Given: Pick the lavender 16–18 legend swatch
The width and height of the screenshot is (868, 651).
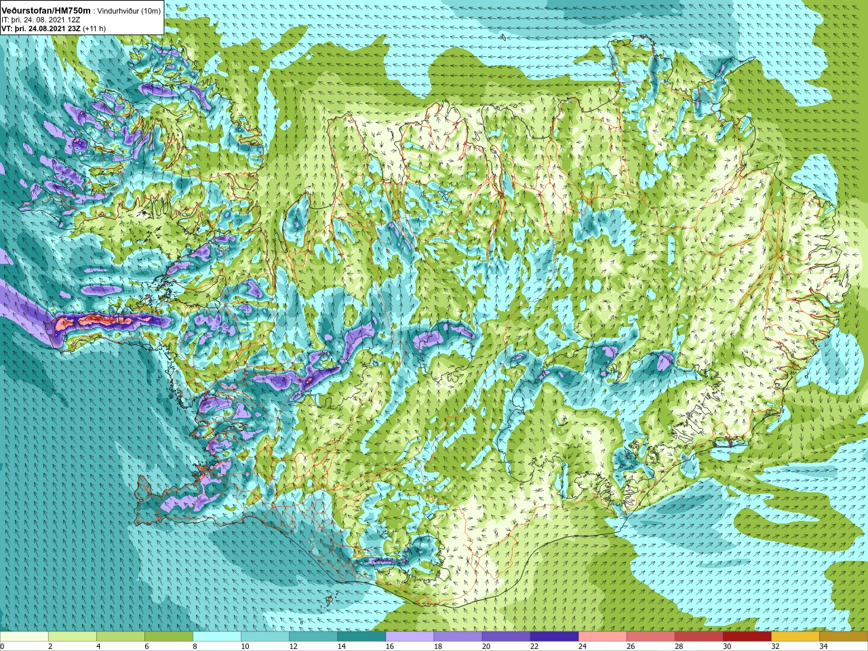Looking at the screenshot, I should pyautogui.click(x=410, y=637).
